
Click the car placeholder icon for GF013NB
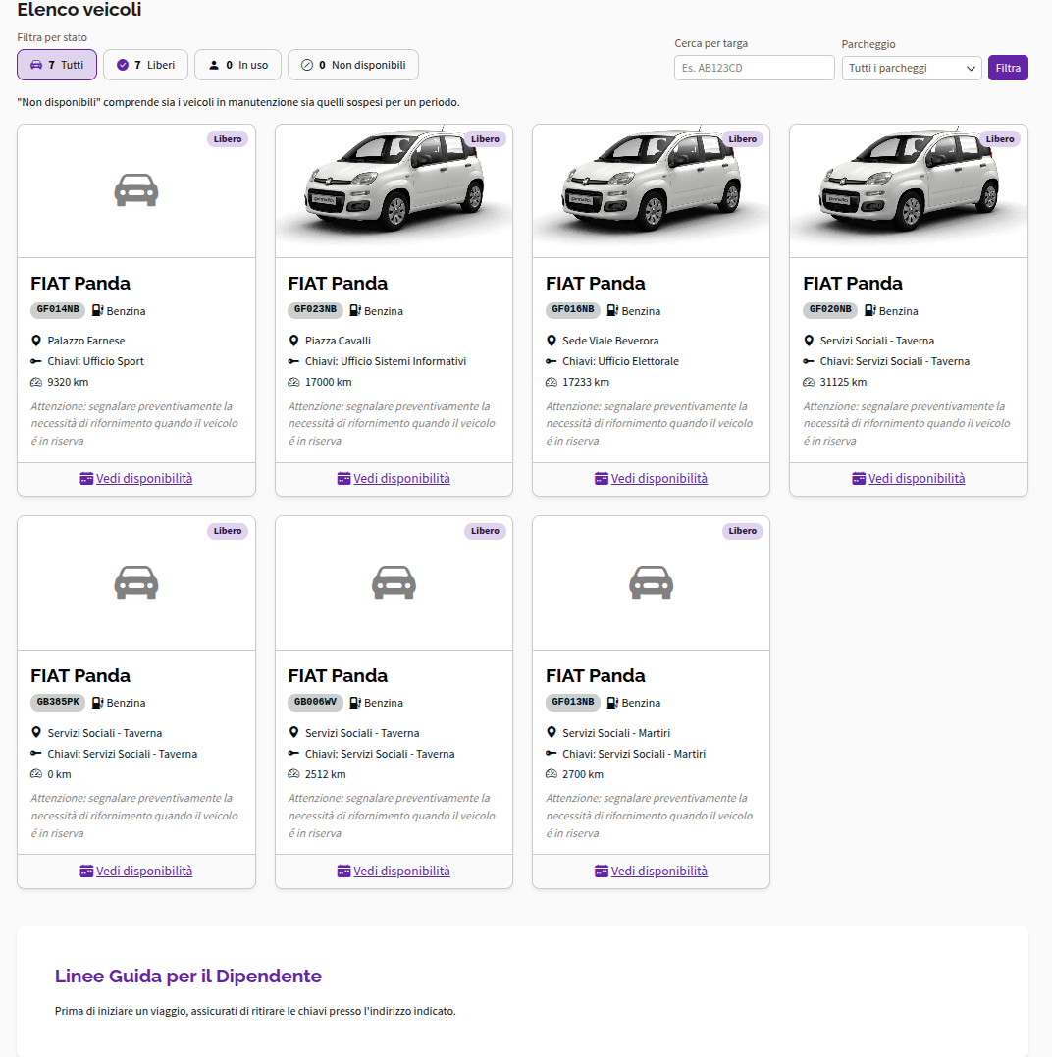[x=651, y=582]
